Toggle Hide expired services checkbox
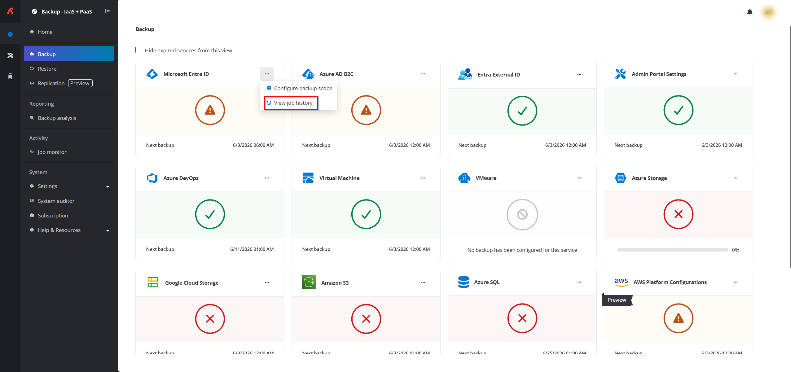The height and width of the screenshot is (372, 791). pos(138,50)
